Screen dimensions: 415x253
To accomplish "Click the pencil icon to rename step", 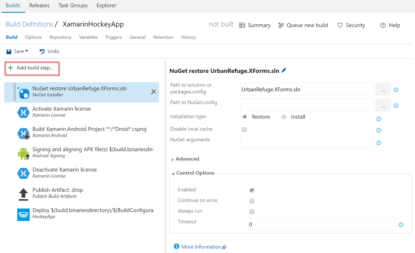I will click(x=284, y=70).
